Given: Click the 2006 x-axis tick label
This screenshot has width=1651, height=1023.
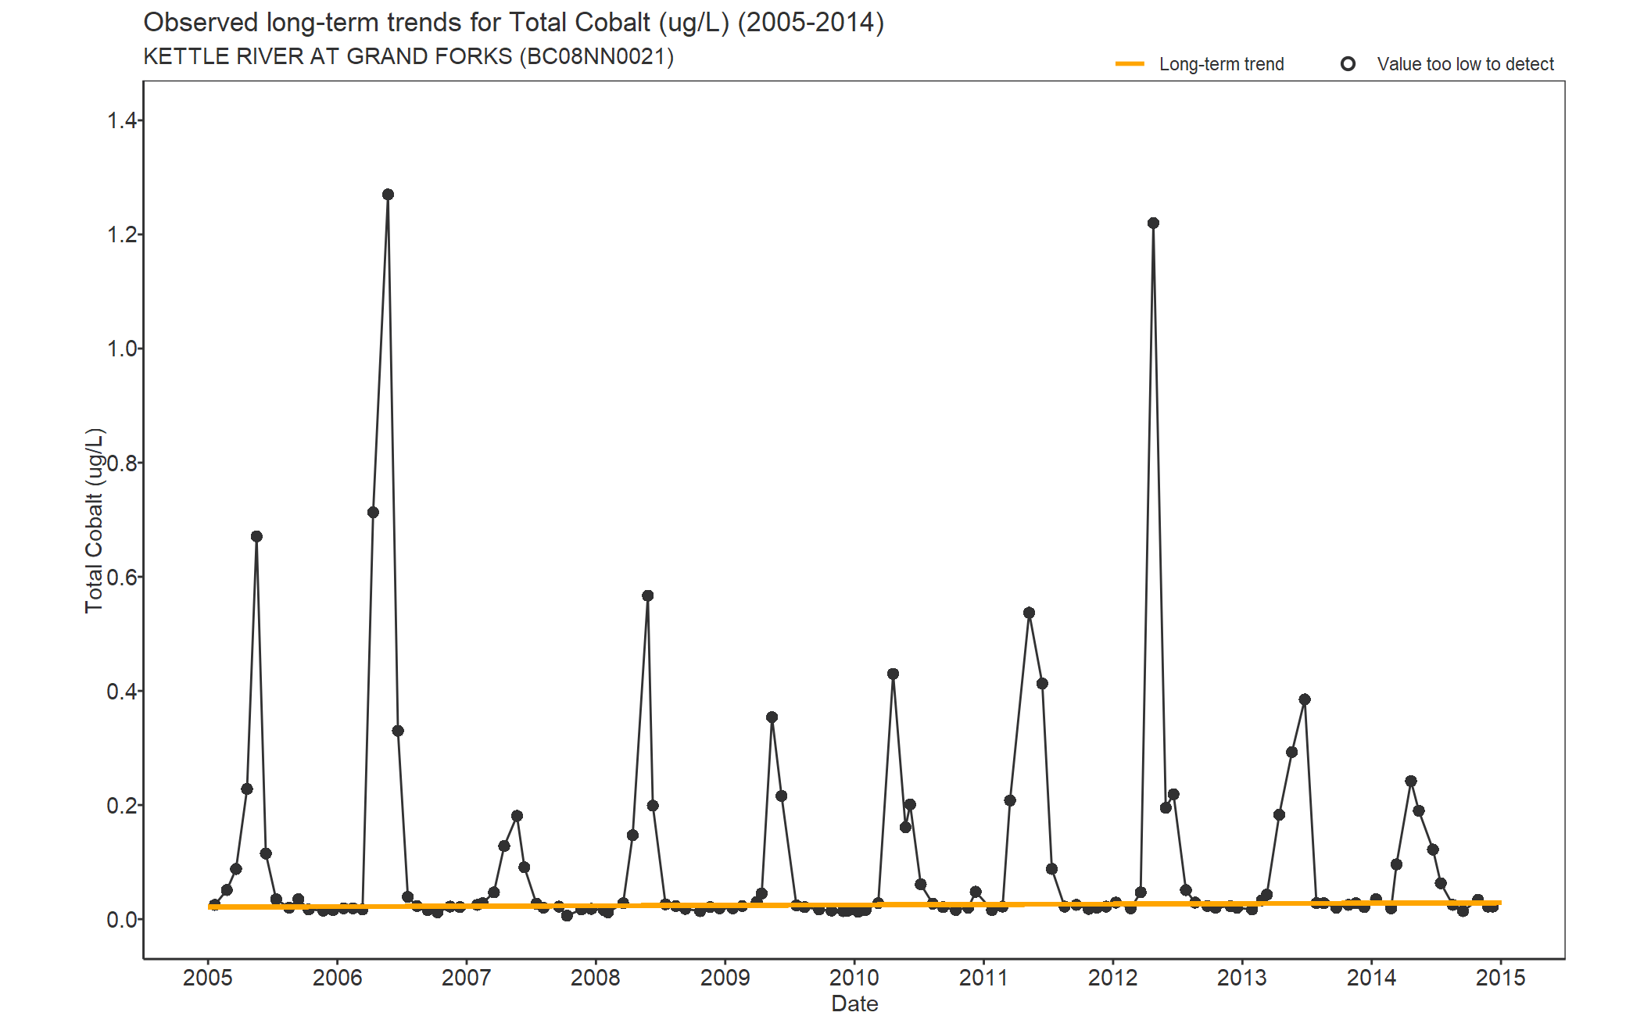Looking at the screenshot, I should (337, 977).
